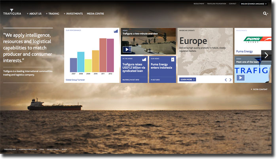Open Legal footer link
The height and width of the screenshot is (159, 277).
point(42,150)
